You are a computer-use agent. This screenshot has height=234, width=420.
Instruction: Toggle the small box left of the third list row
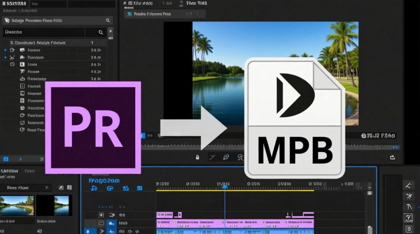[x=12, y=64]
